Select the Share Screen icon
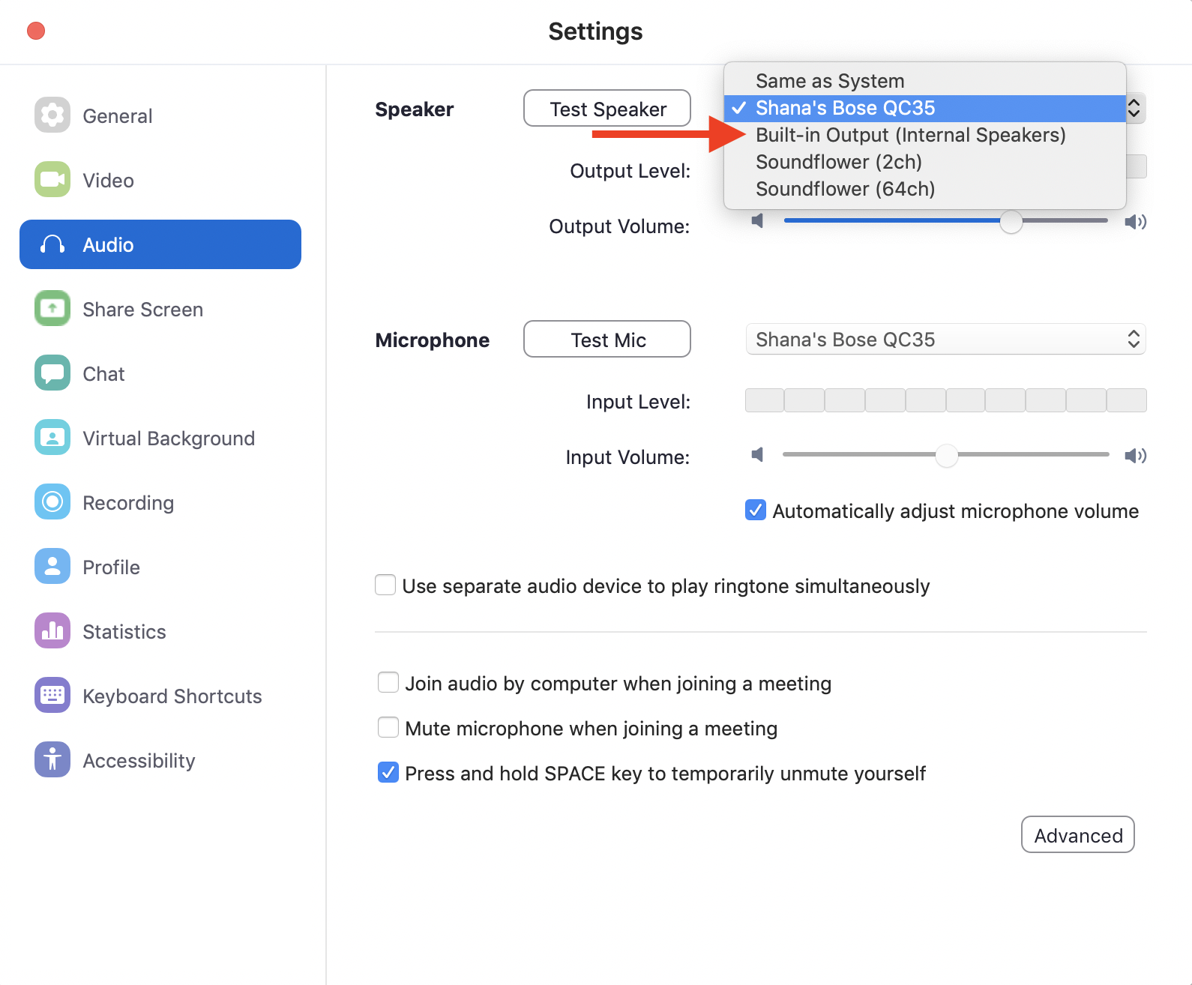 point(52,308)
